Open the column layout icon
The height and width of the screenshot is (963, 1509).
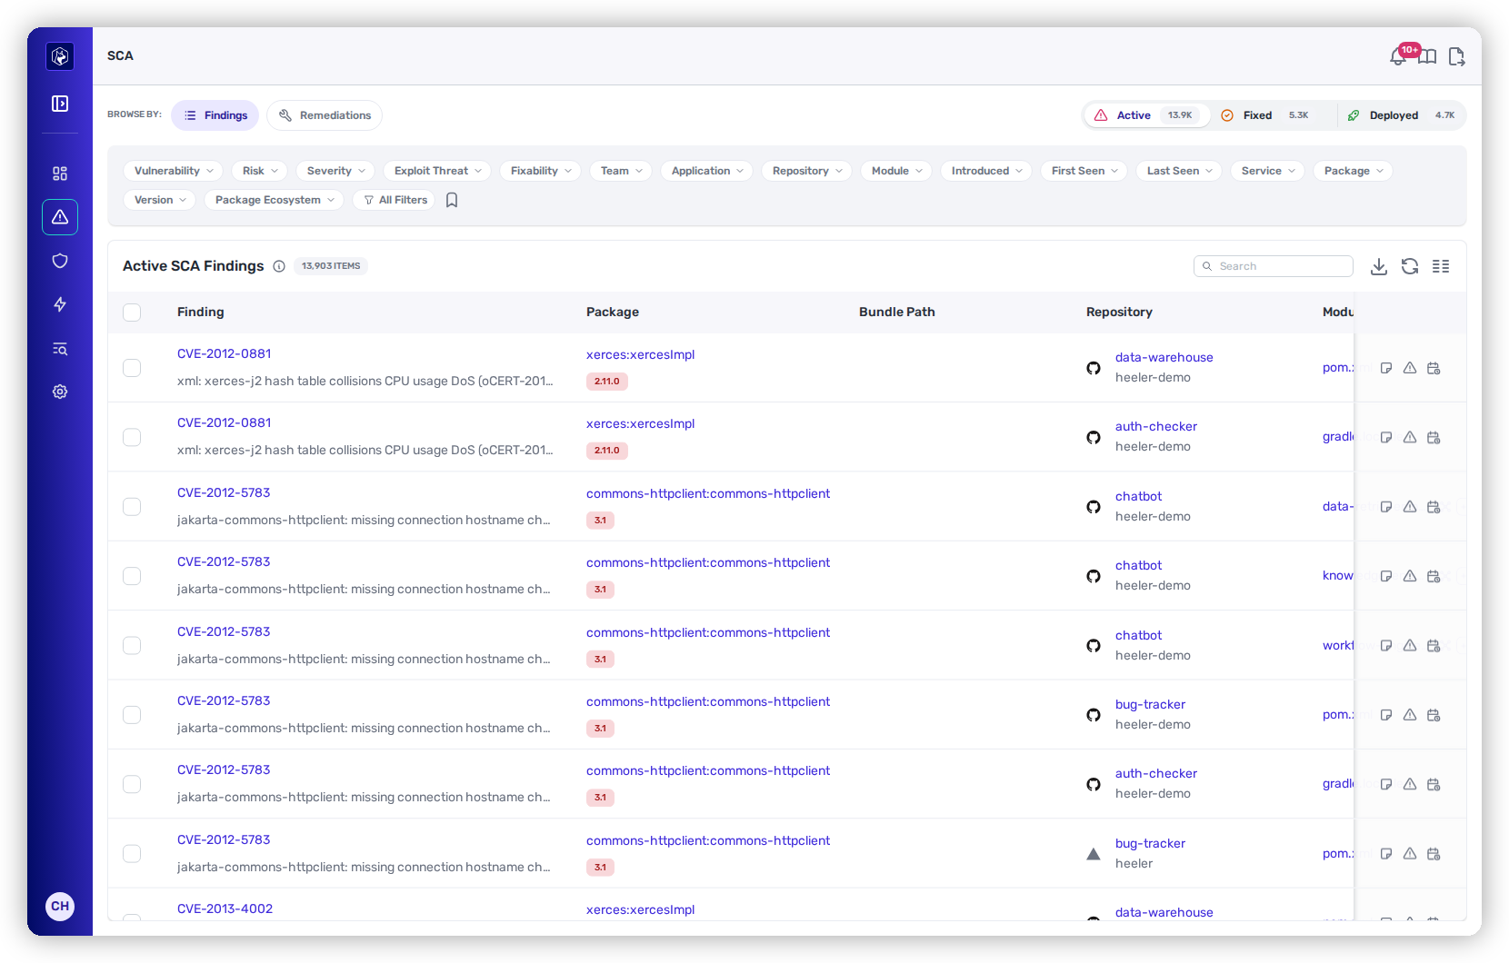(1441, 266)
